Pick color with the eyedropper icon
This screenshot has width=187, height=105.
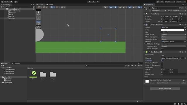pos(185,30)
